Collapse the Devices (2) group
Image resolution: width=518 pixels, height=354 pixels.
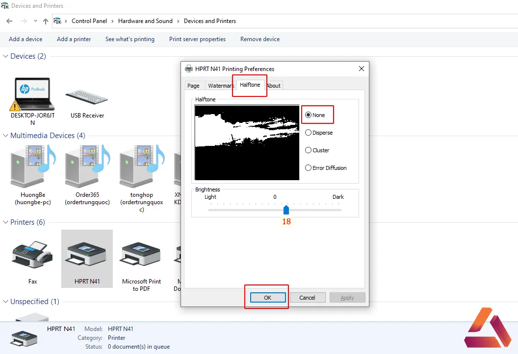click(x=5, y=56)
